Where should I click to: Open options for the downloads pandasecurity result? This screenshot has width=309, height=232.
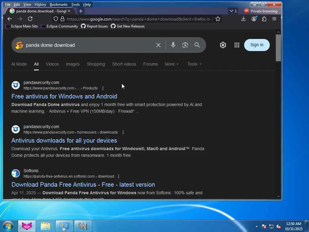pyautogui.click(x=123, y=132)
